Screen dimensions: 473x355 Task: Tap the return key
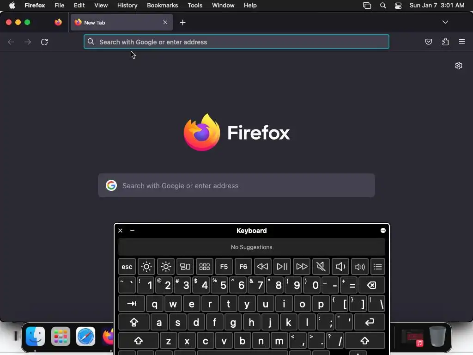[x=370, y=322]
